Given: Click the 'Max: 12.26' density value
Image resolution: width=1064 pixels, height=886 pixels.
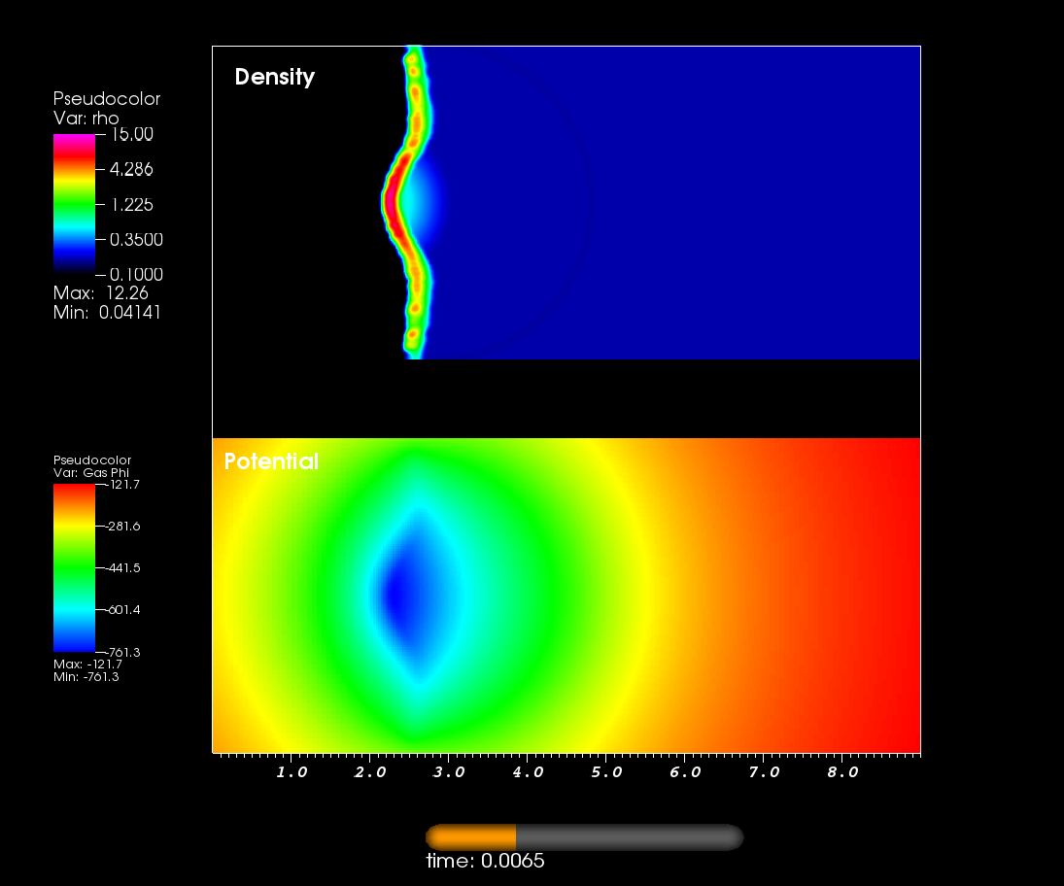Looking at the screenshot, I should (x=100, y=293).
